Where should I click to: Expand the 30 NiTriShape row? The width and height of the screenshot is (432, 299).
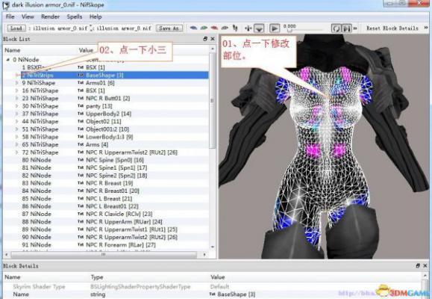17,106
